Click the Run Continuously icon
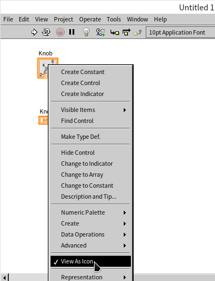 tap(46, 32)
